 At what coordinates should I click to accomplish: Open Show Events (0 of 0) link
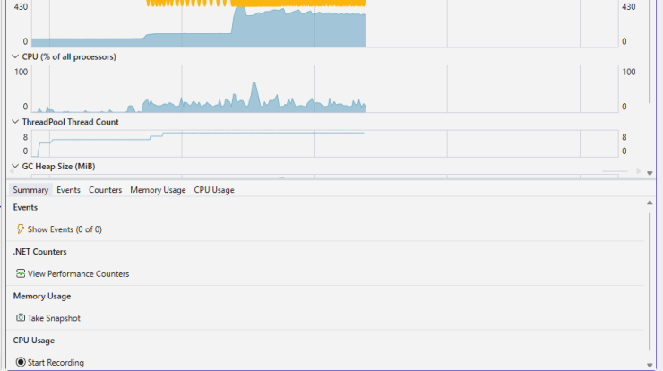click(x=65, y=229)
